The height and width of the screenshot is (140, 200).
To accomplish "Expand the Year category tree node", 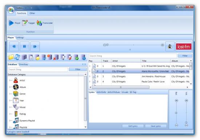I will (x=10, y=101).
